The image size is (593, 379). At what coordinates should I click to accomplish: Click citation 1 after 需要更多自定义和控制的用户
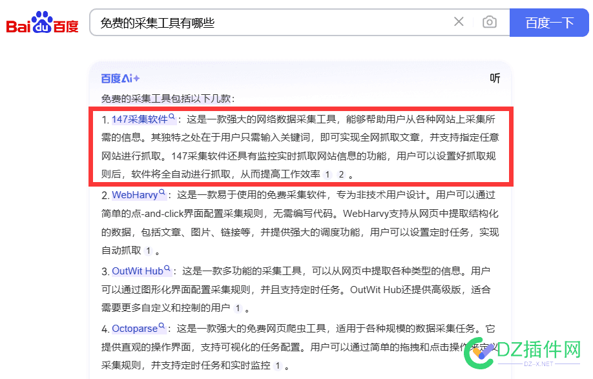(238, 309)
